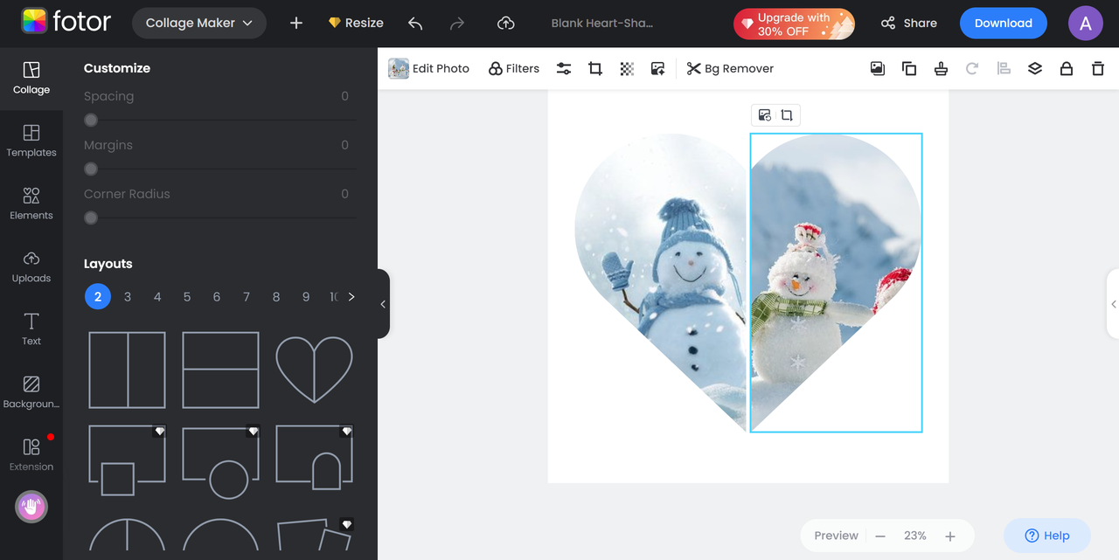Lock the selected element
This screenshot has height=560, width=1119.
[1067, 68]
